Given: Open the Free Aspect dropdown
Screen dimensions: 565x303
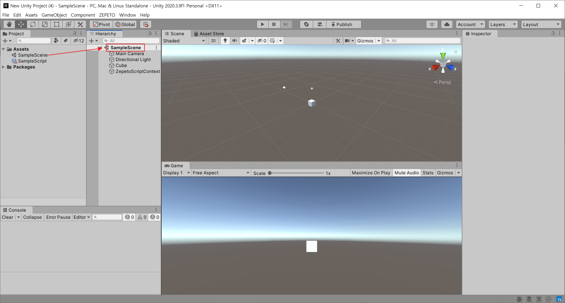Looking at the screenshot, I should (221, 173).
